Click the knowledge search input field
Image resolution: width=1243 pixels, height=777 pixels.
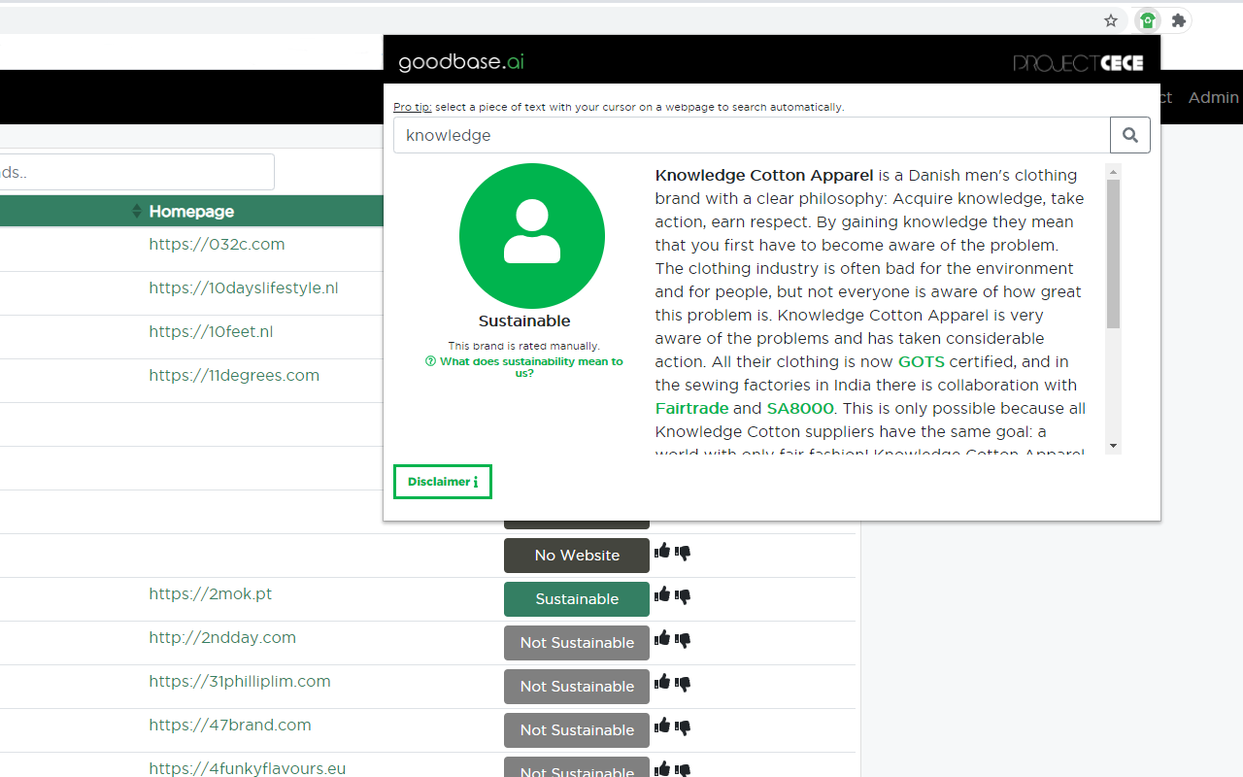pyautogui.click(x=752, y=135)
